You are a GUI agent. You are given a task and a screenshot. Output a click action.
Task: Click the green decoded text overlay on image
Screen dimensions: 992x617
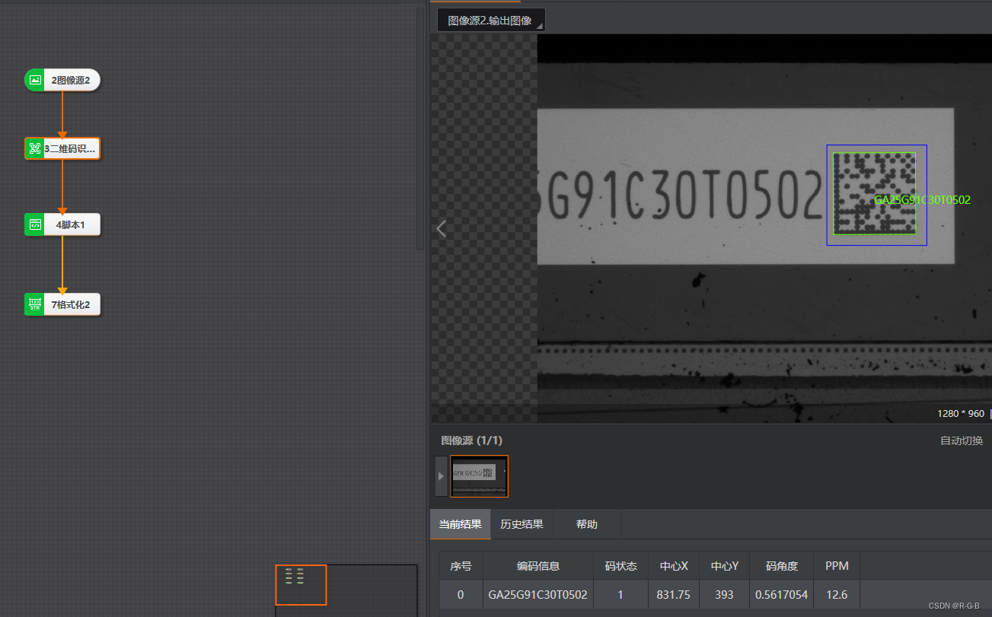click(x=922, y=200)
